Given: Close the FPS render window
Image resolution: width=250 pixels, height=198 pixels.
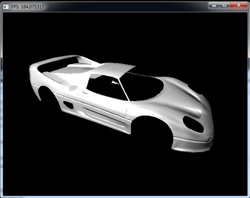Looking at the screenshot, I should coord(239,5).
